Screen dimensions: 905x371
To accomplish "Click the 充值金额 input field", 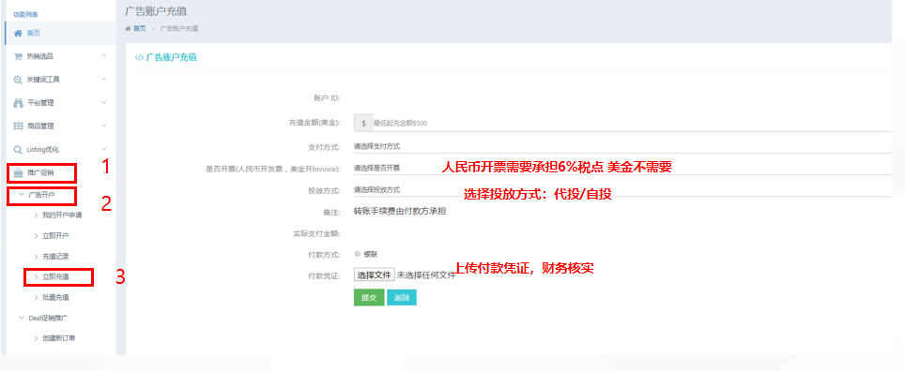I will pos(632,123).
